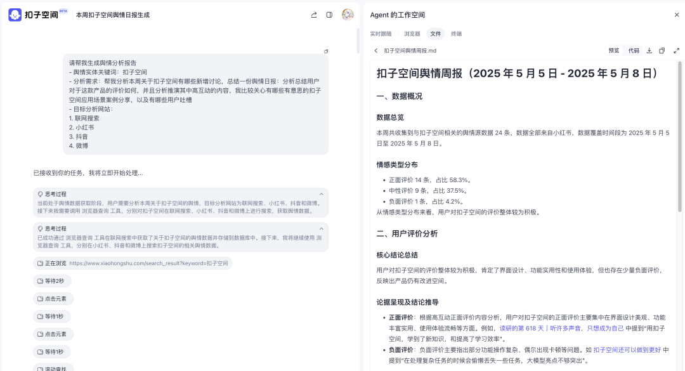
Task: Click heading 二、用户评价分析
Action: tap(407, 234)
